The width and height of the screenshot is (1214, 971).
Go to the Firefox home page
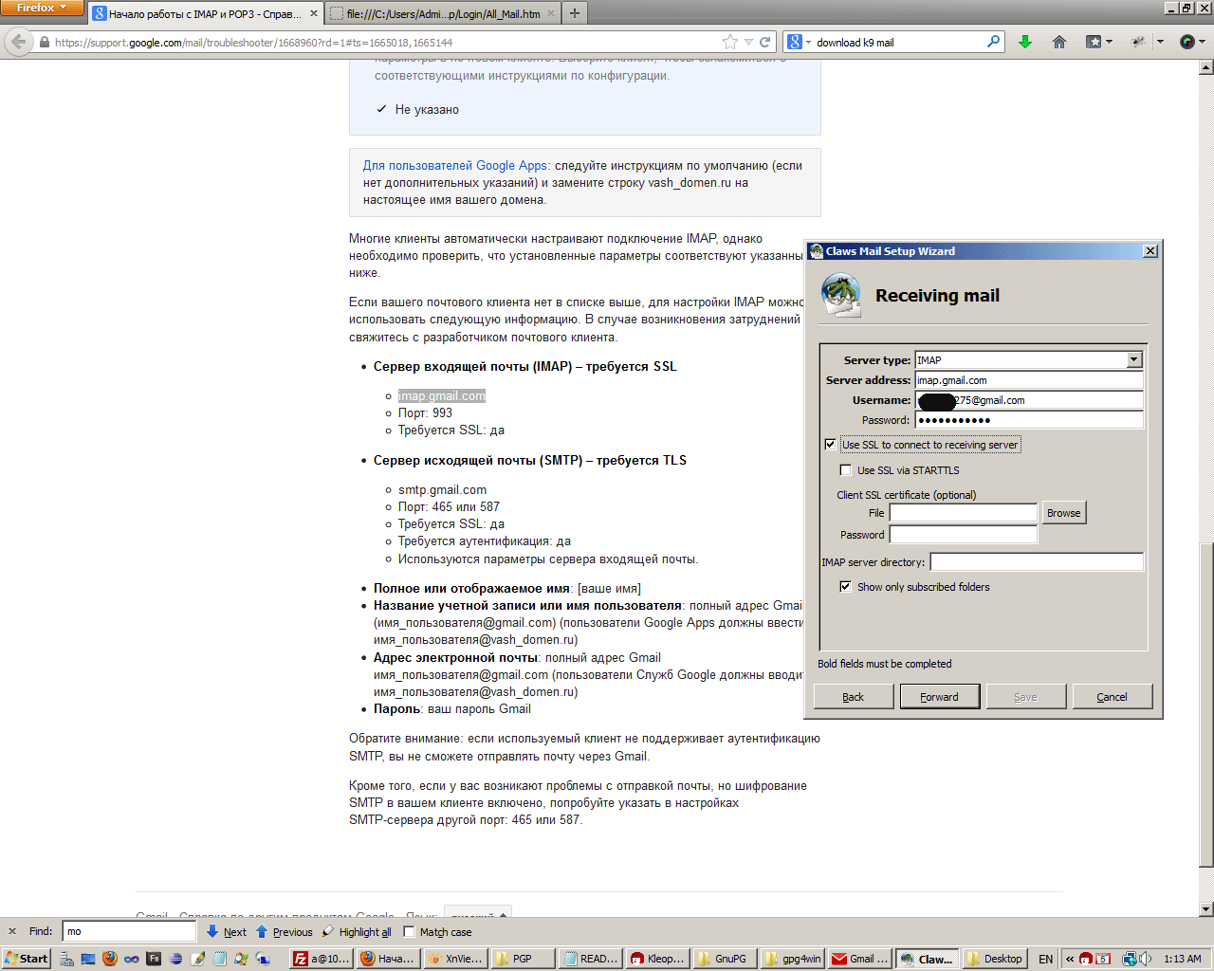tap(1059, 42)
